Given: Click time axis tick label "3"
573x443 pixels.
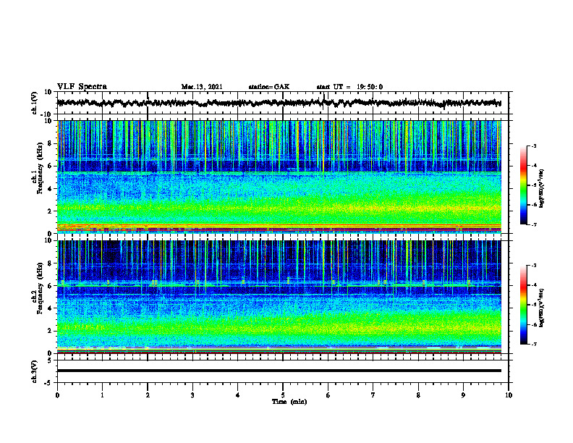Looking at the screenshot, I should point(192,395).
